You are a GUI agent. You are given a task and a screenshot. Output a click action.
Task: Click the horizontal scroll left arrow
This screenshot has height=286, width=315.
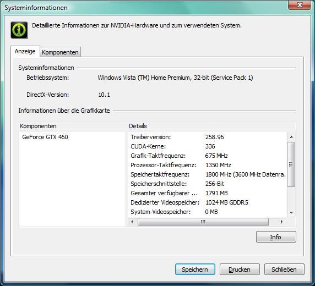132,222
